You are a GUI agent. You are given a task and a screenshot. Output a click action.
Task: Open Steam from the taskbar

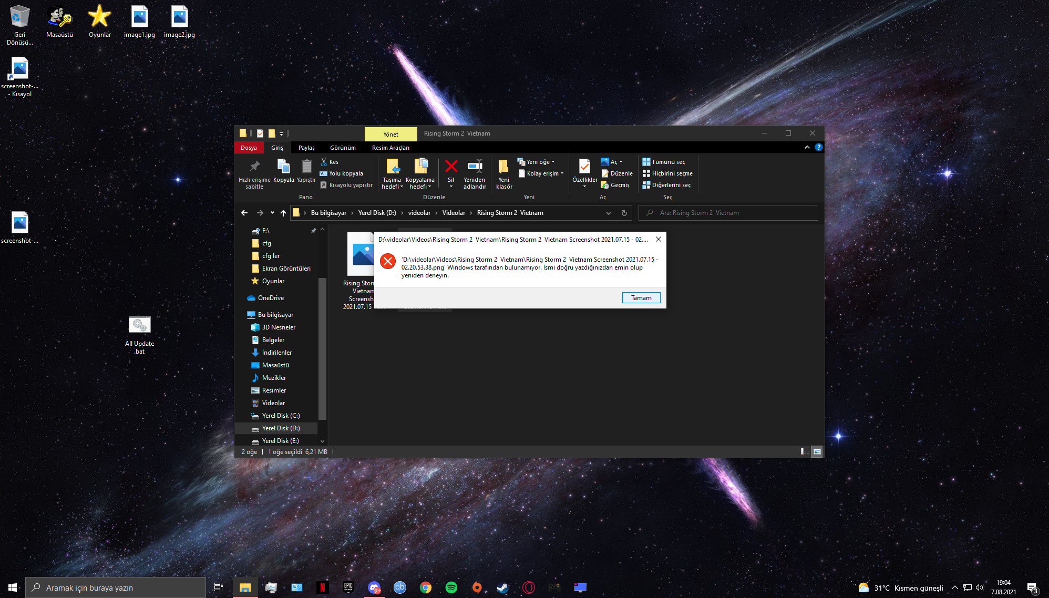click(x=502, y=587)
